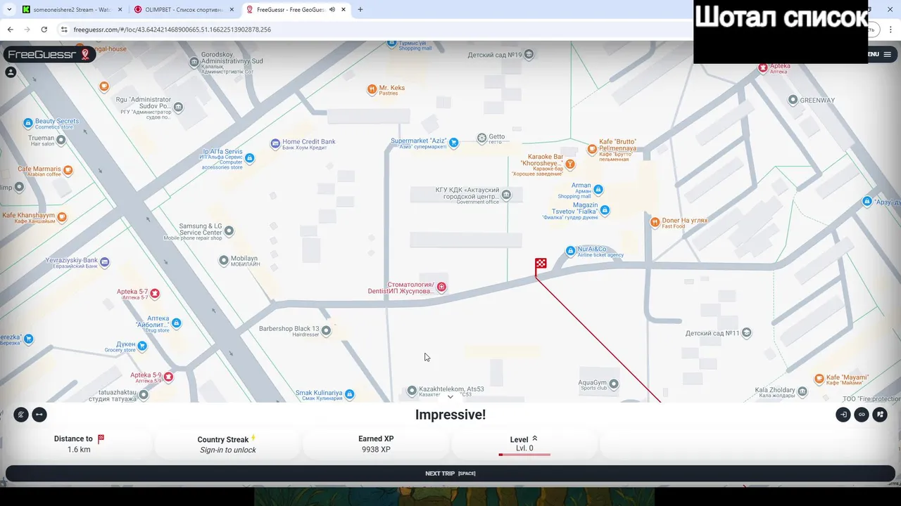Click the Doner fast food pin
This screenshot has height=506, width=901.
(655, 222)
